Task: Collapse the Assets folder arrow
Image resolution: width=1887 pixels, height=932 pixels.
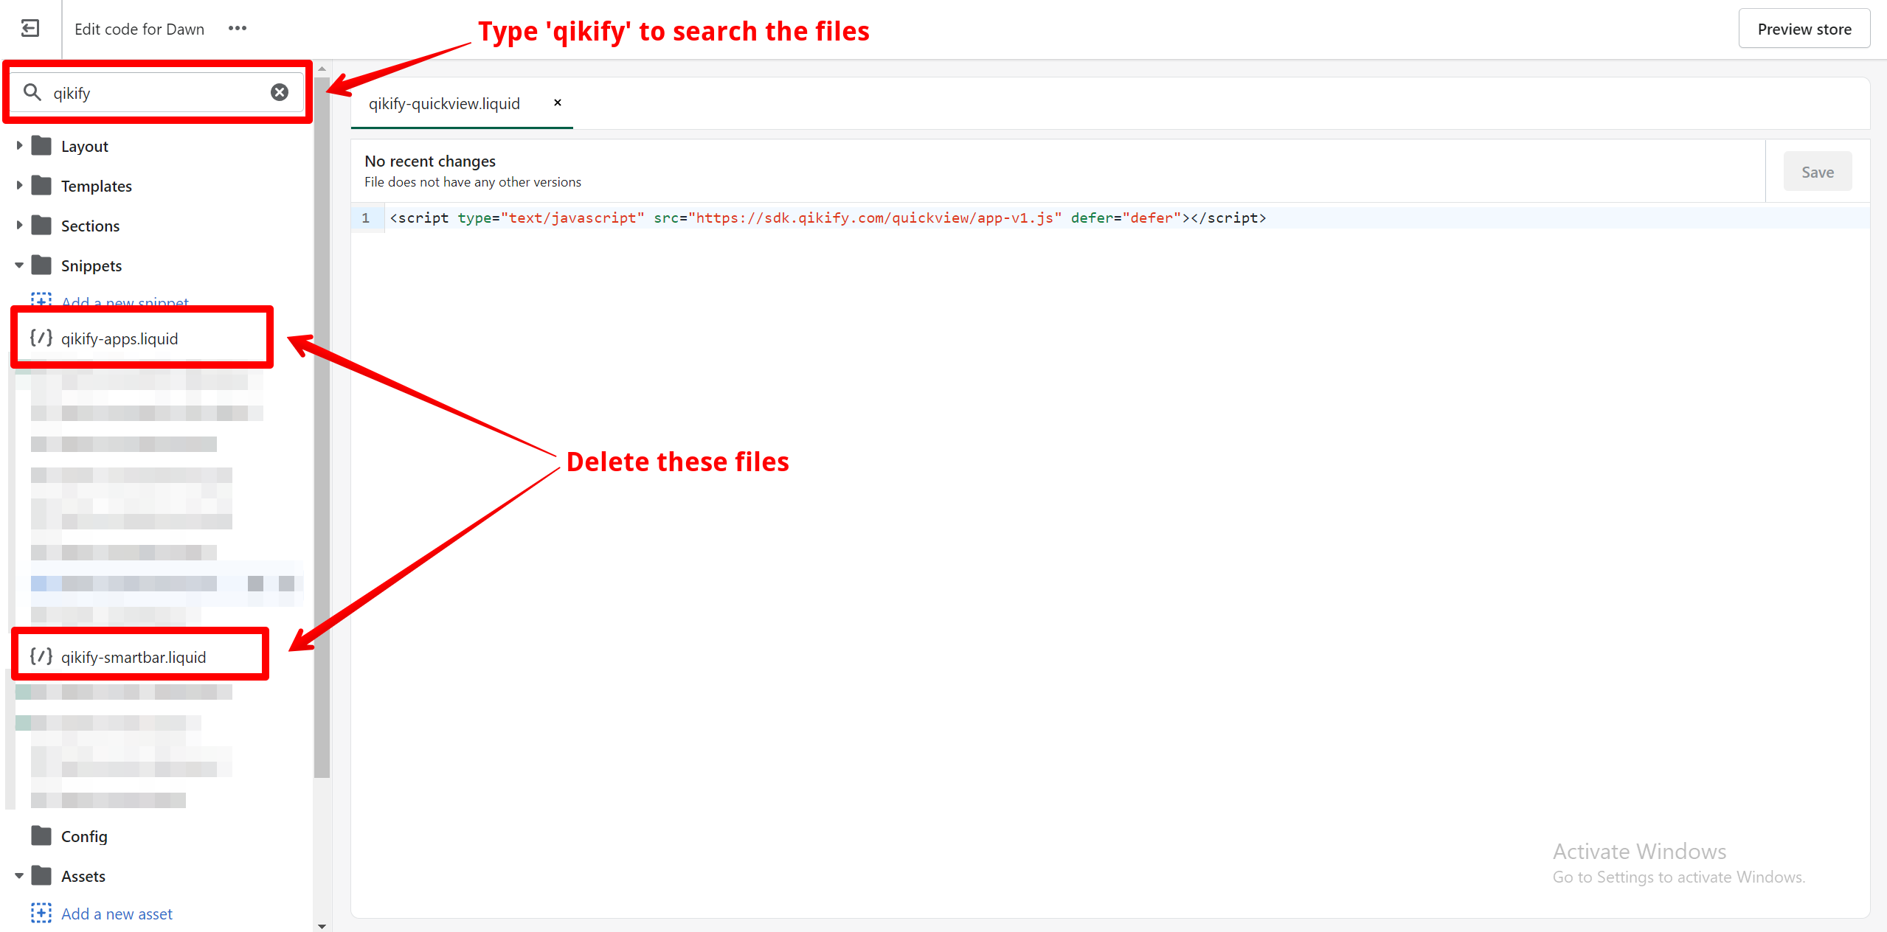Action: [19, 876]
